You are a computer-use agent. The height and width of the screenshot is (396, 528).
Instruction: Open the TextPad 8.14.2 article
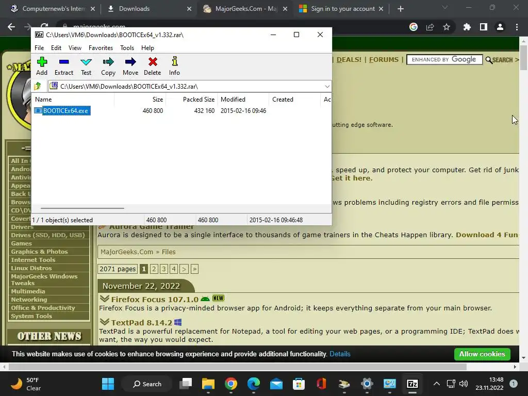141,323
